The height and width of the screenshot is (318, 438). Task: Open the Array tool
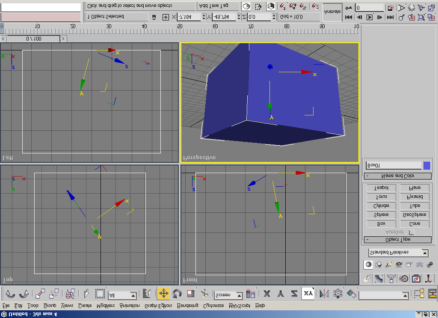(x=338, y=294)
